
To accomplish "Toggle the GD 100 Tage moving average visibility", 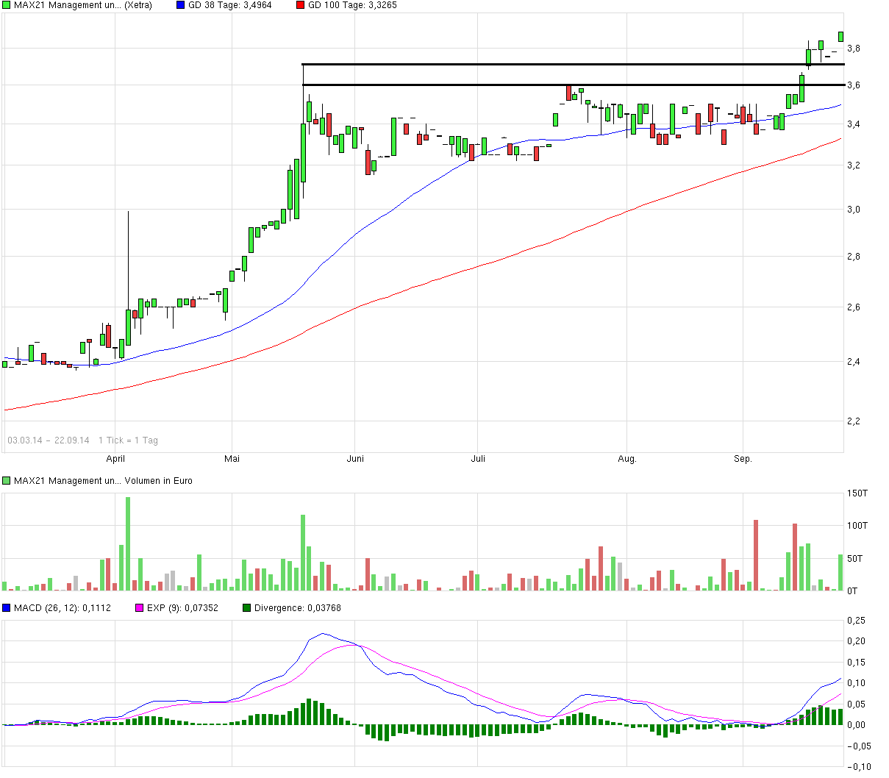I will [301, 5].
